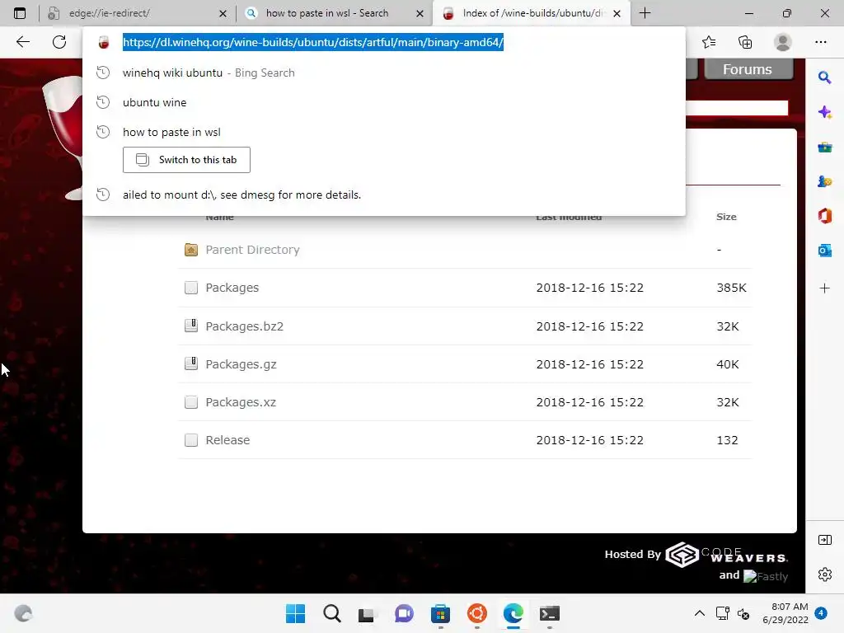Switch to edge://ie-redirect/ tab
This screenshot has width=844, height=633.
point(137,13)
